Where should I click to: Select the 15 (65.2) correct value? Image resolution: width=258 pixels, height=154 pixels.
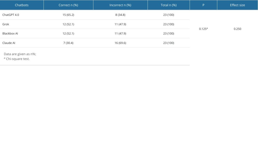click(68, 15)
